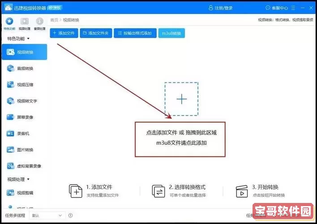
Task: Open the hamburger menu in the title bar
Action: (x=293, y=8)
